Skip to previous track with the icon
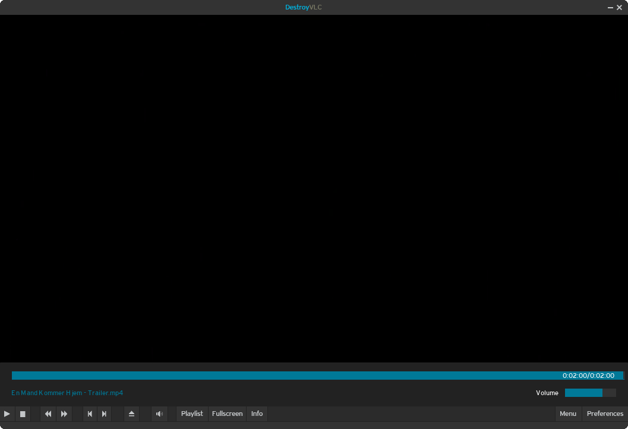 90,414
